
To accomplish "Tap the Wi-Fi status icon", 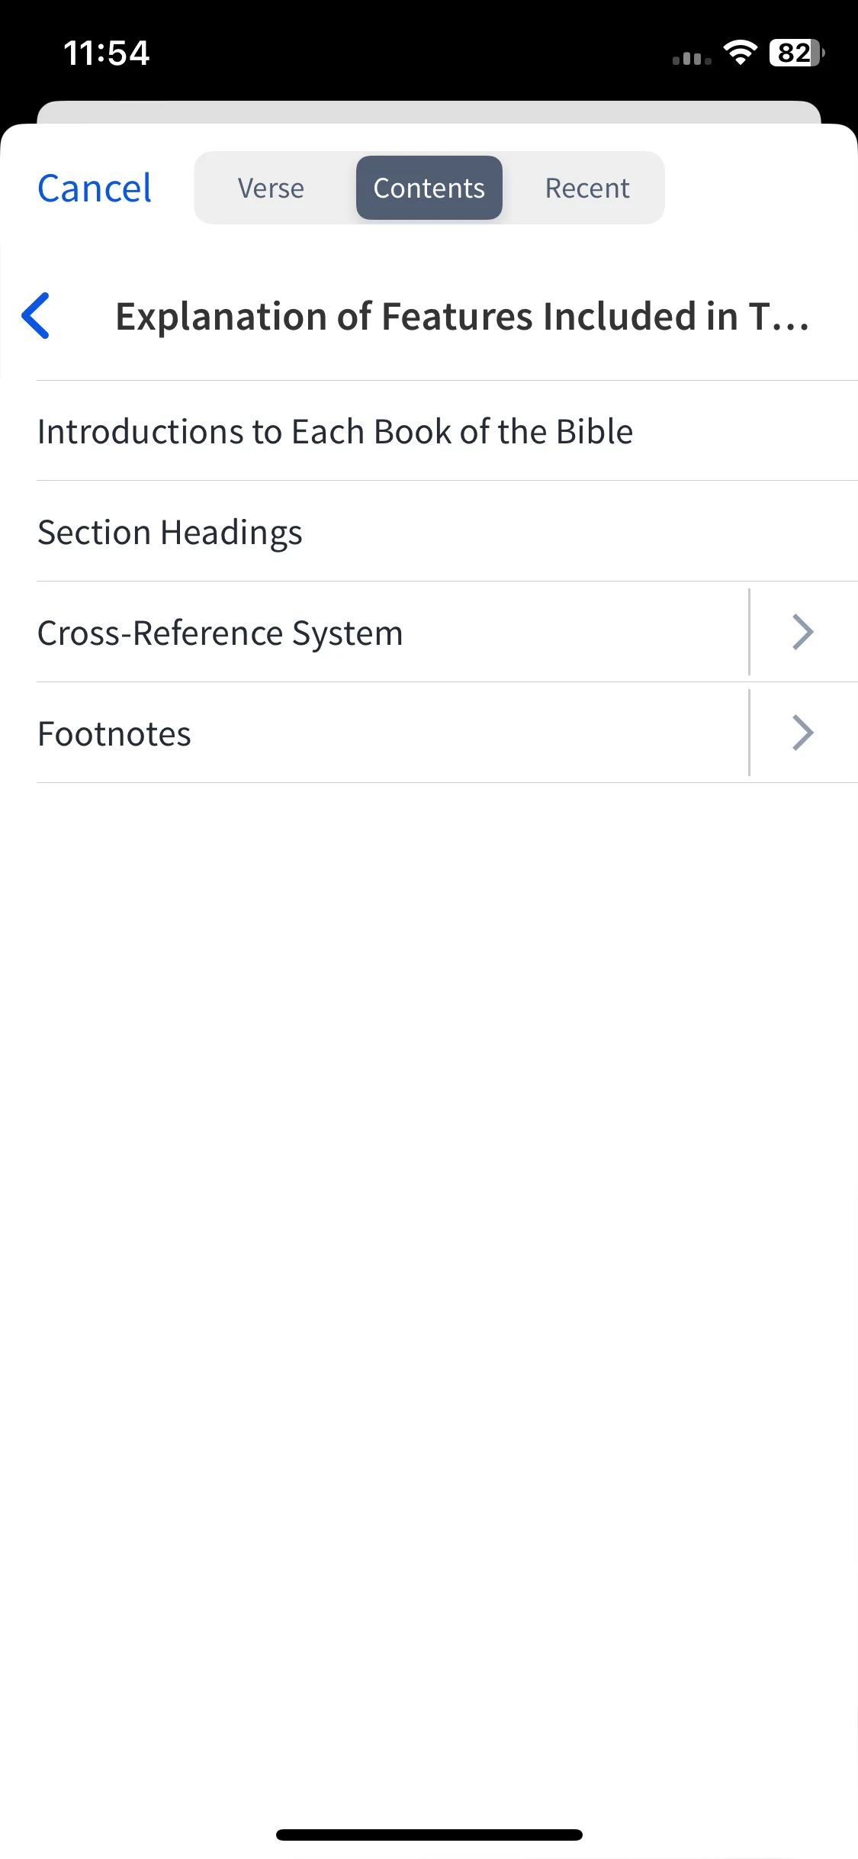I will click(x=740, y=52).
